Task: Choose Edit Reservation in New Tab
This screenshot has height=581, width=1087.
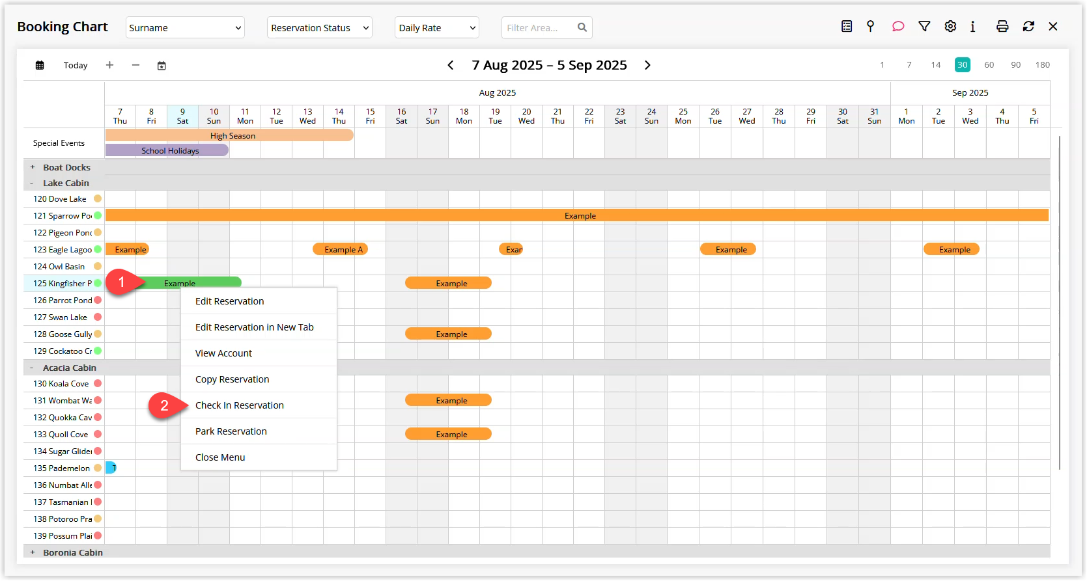Action: [x=259, y=327]
